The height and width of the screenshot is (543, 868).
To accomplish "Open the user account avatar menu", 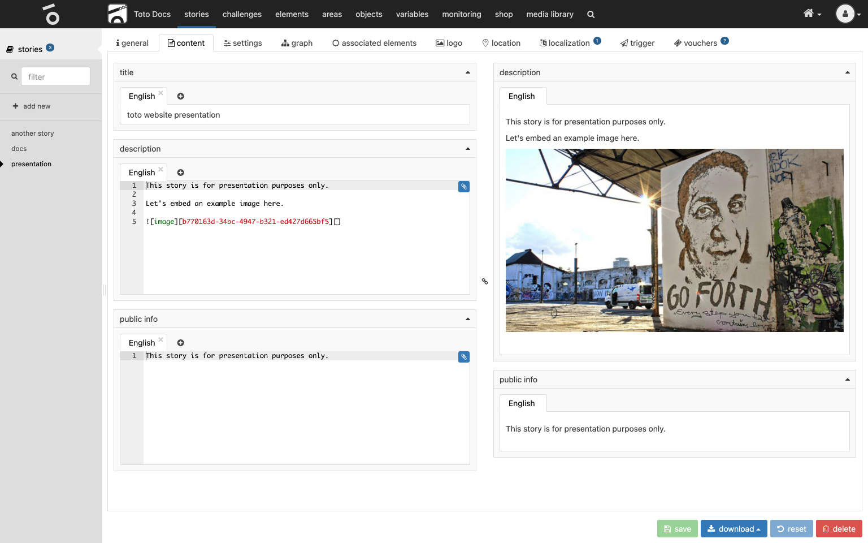I will point(845,14).
